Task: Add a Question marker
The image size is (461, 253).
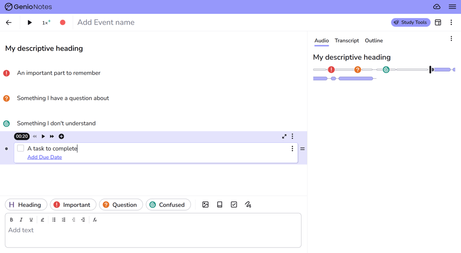Action: pos(121,205)
